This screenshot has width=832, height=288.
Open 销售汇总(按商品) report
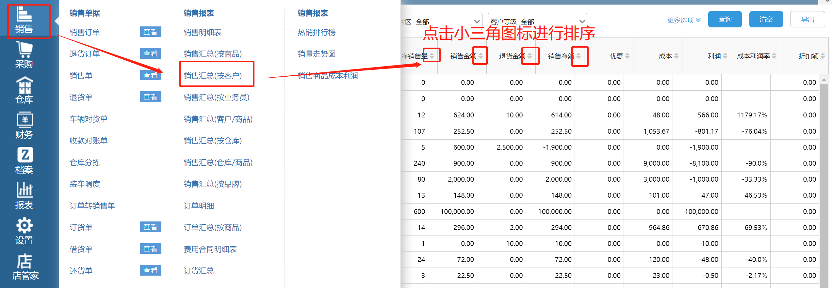coord(213,54)
